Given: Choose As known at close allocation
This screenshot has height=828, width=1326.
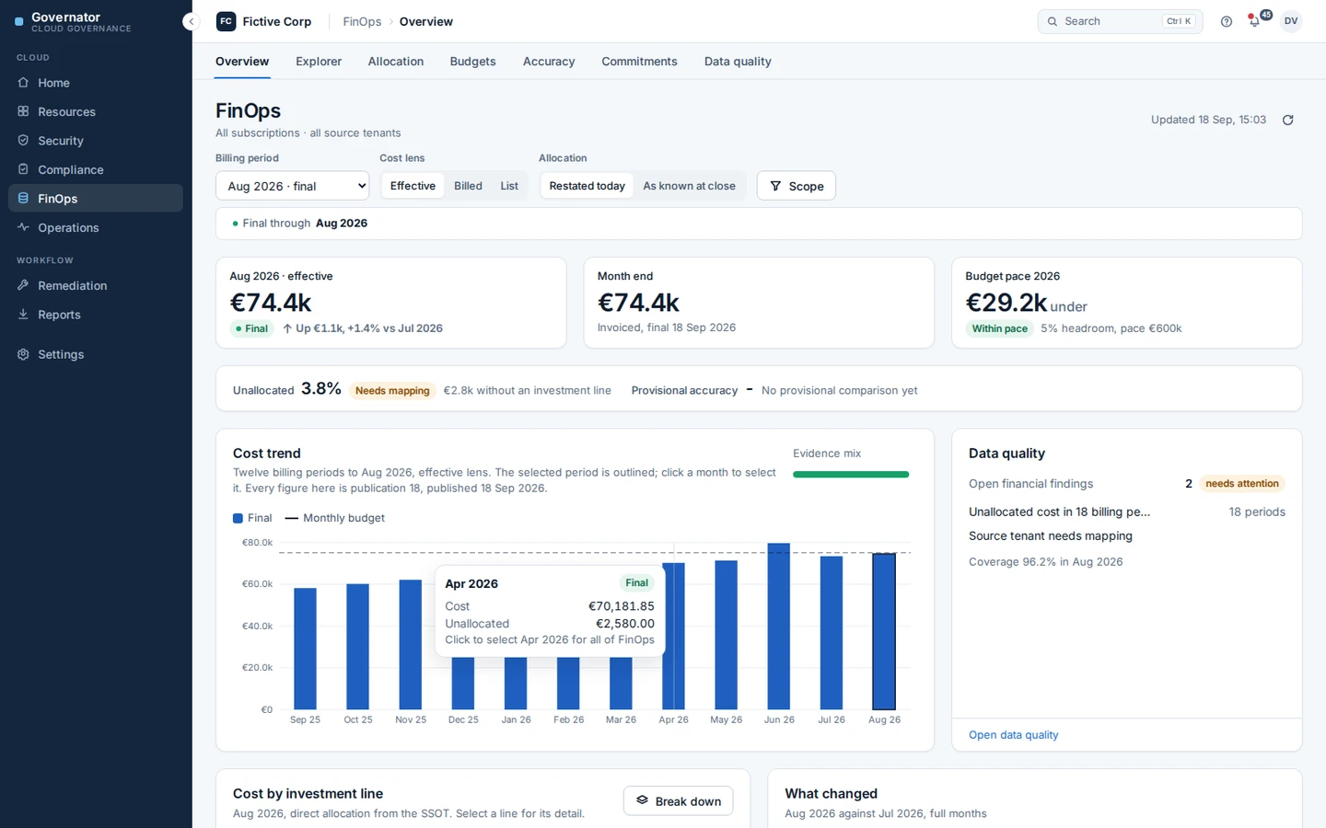Looking at the screenshot, I should (689, 186).
